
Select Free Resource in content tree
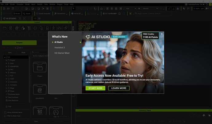coord(13,100)
